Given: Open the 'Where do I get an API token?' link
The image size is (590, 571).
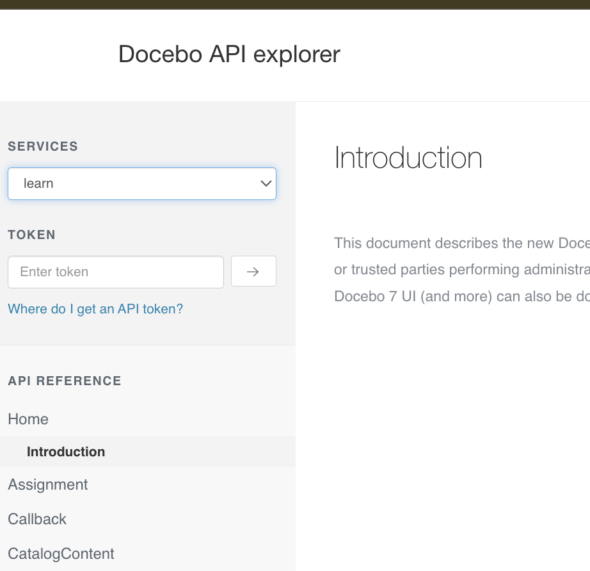Looking at the screenshot, I should [95, 309].
